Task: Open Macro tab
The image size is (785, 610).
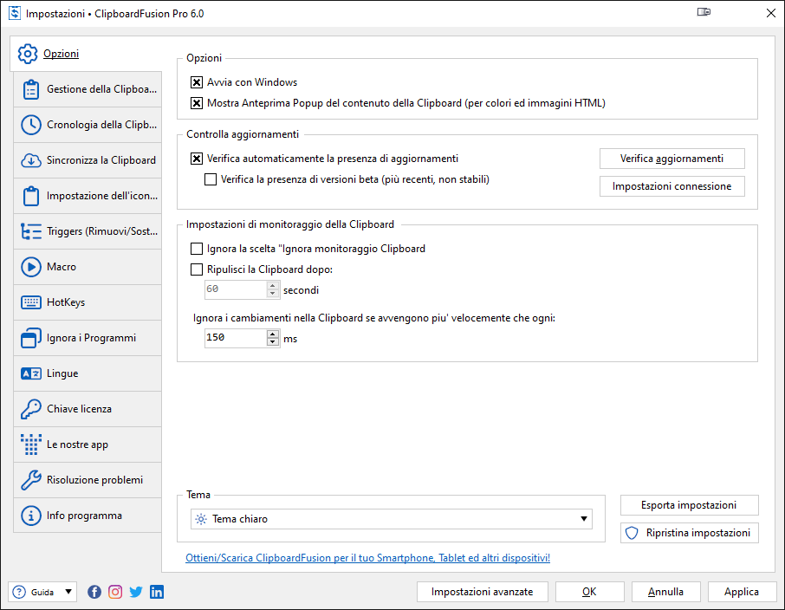Action: 88,267
